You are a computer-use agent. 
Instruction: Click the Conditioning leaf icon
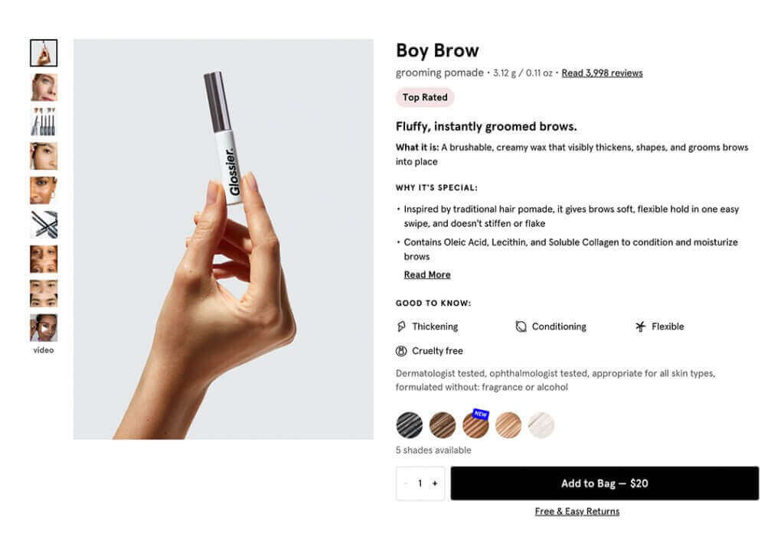click(x=521, y=326)
